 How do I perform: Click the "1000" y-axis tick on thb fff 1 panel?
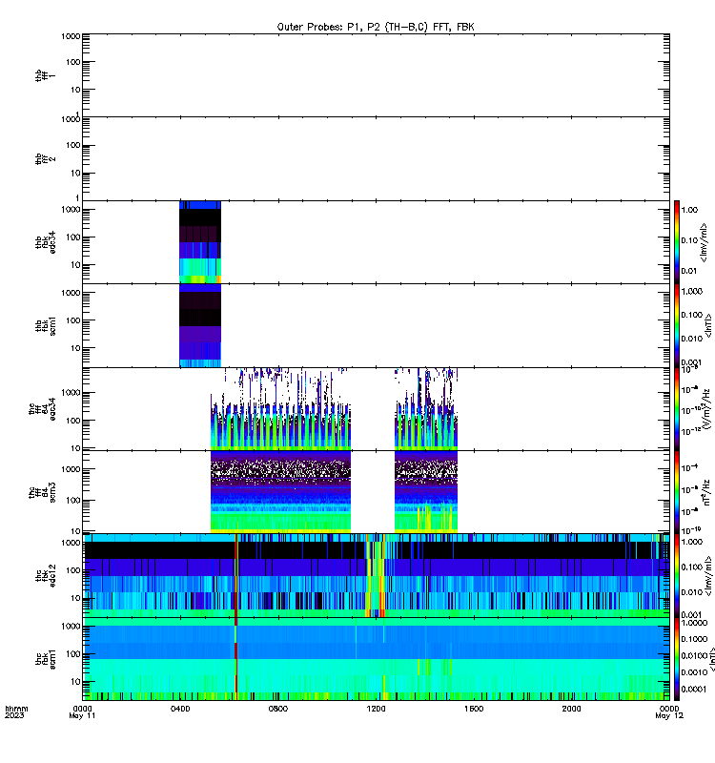(x=71, y=36)
